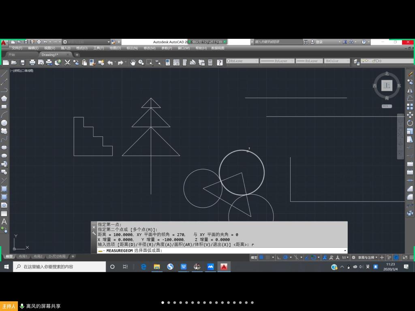Toggle grid display in status bar
415x311 pixels.
[x=261, y=258]
